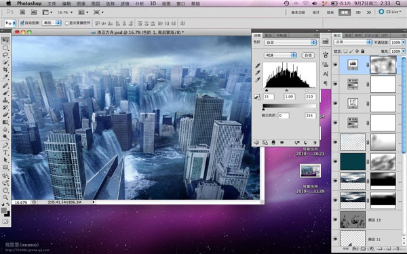
Task: Open the 3D menu in menu bar
Action: pos(153,3)
